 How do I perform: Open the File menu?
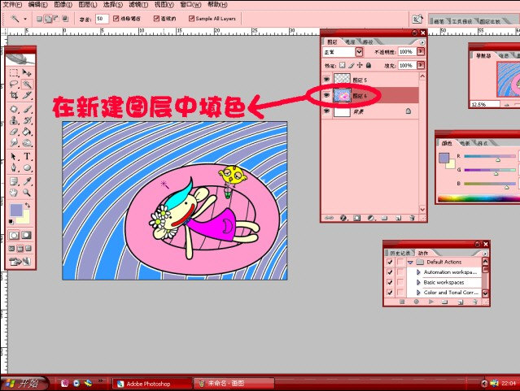point(12,5)
